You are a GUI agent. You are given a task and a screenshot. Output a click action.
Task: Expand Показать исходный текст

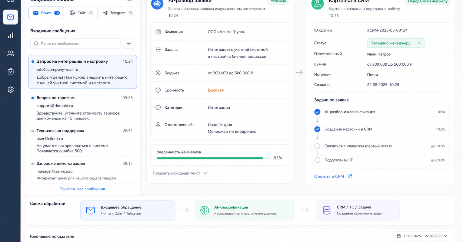coord(180,173)
